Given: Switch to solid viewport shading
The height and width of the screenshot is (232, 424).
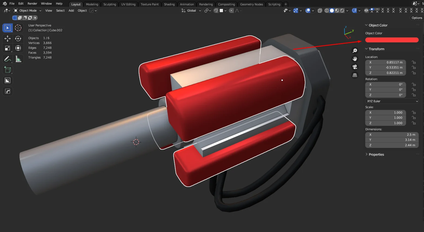Looking at the screenshot, I should pyautogui.click(x=332, y=11).
